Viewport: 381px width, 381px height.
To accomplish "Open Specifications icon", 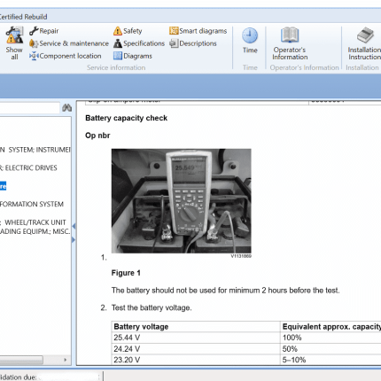I will coord(118,43).
